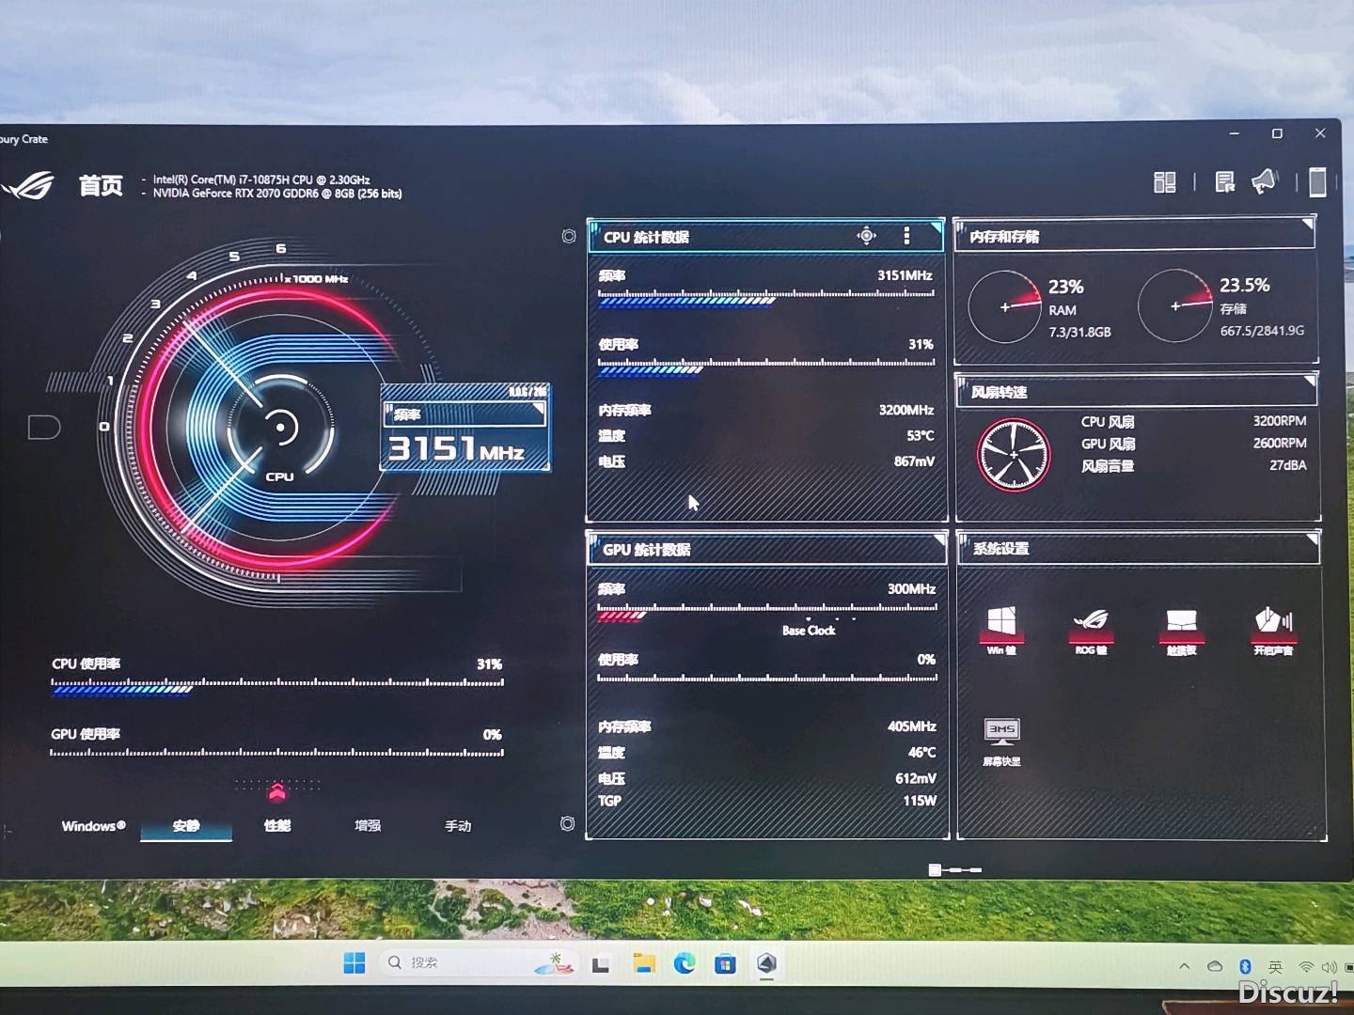Screen dimensions: 1354x1015
Task: Click the fan wheel icon in 风扇转速
Action: tap(1014, 455)
